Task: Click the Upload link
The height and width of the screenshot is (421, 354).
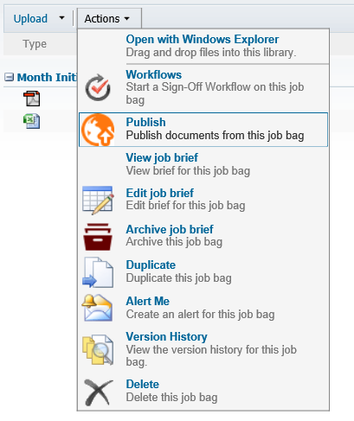Action: [30, 19]
